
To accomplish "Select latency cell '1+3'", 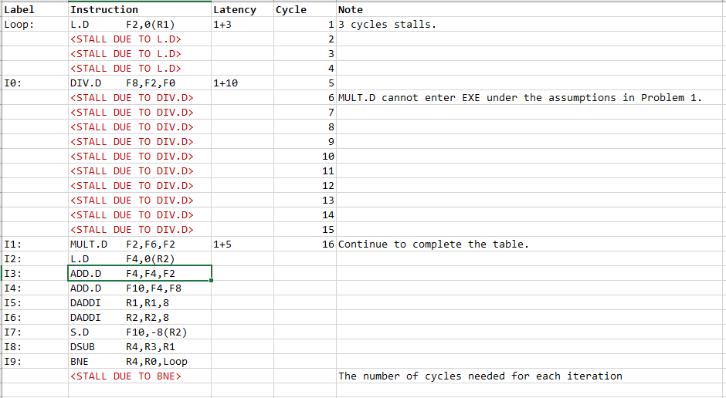I will (x=243, y=25).
